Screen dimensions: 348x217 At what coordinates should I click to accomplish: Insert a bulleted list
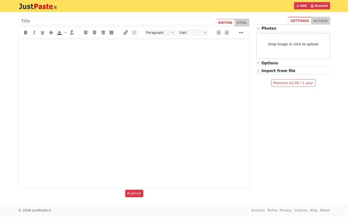pyautogui.click(x=218, y=33)
